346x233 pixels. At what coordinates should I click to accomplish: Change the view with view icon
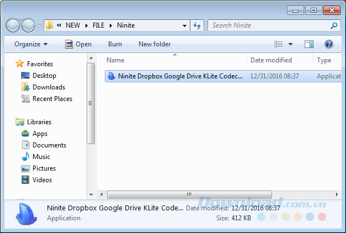coord(279,44)
